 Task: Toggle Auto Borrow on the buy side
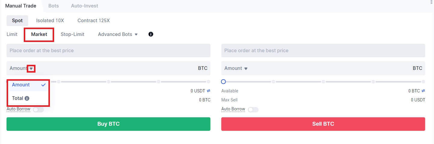38,109
